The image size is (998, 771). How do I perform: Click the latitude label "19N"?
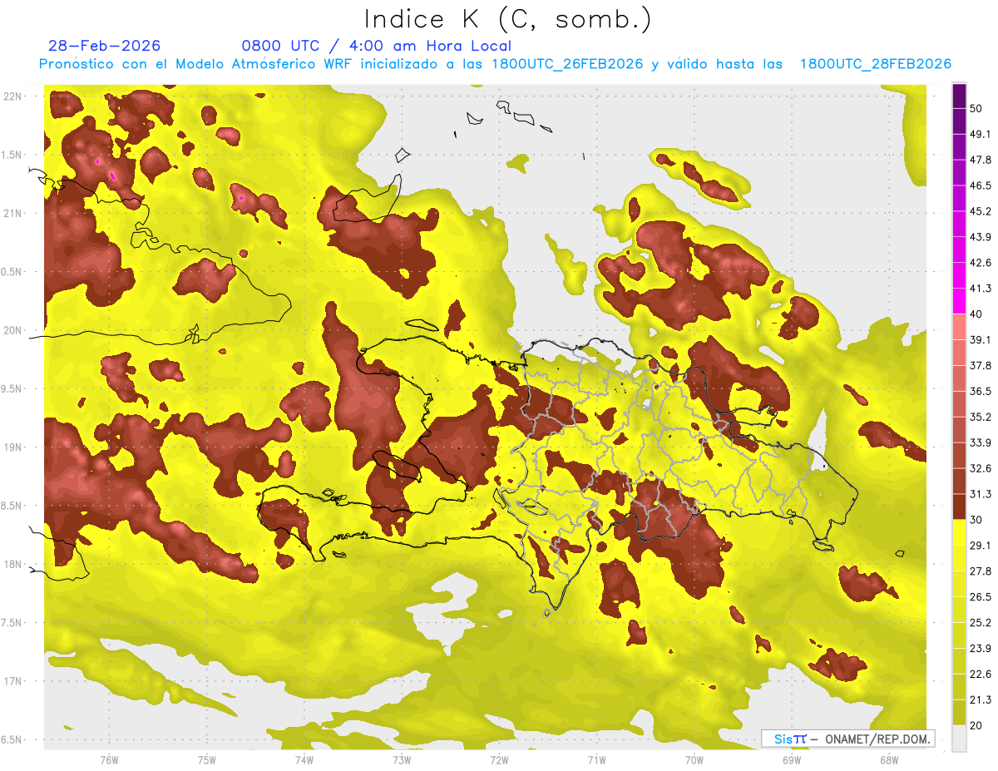pos(14,447)
